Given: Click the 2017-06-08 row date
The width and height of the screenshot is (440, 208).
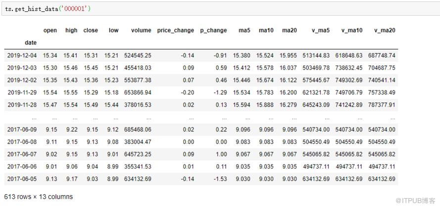Looking at the screenshot, I should point(22,142).
